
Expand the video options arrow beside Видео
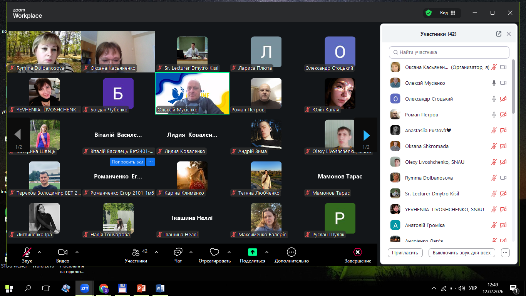(77, 252)
